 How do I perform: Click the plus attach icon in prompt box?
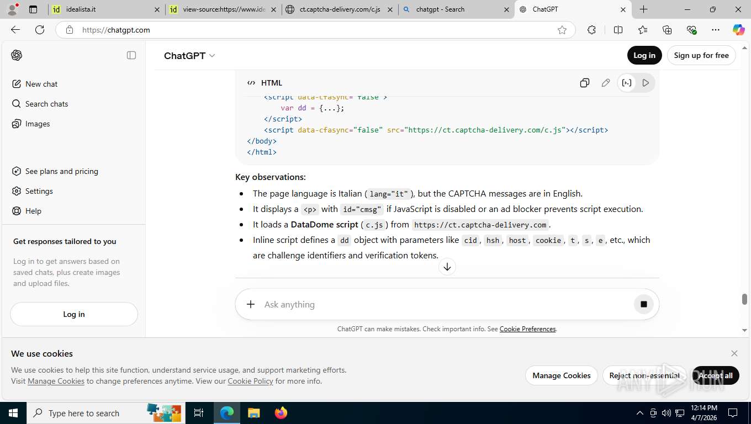(251, 304)
